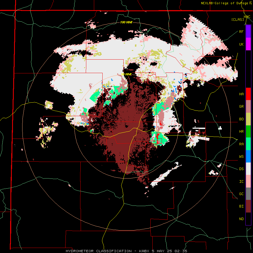
Task: Click the IC ice crystals pink swatch
Action: click(x=248, y=182)
